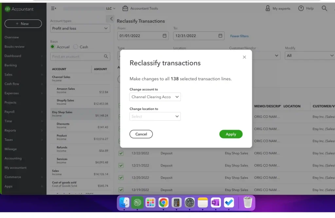Open the company LLC switcher dropdown

coord(111,8)
